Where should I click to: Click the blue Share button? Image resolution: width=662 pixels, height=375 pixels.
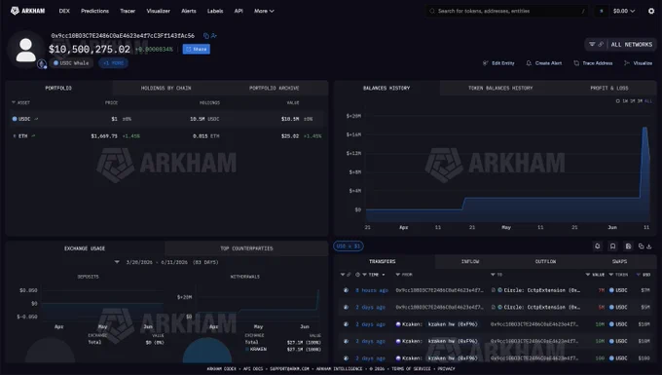[x=197, y=49]
